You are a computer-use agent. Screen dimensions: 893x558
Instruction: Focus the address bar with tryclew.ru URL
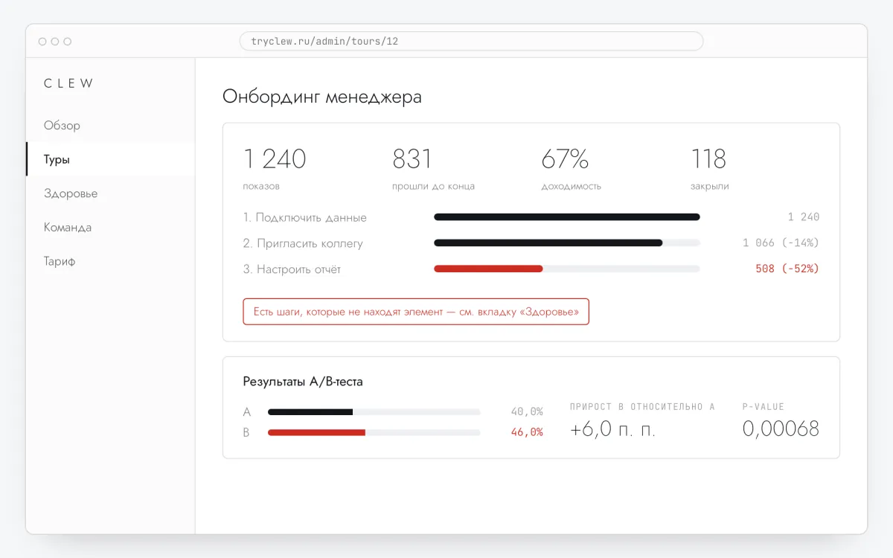[471, 41]
